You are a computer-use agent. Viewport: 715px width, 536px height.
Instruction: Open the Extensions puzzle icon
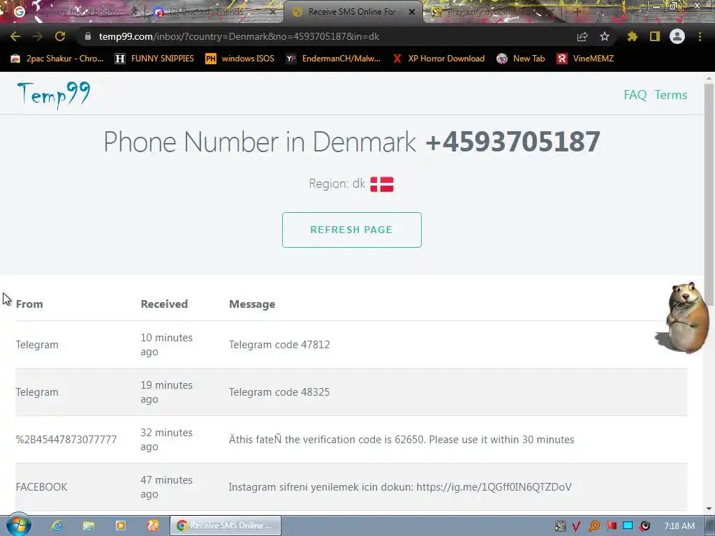click(x=632, y=36)
